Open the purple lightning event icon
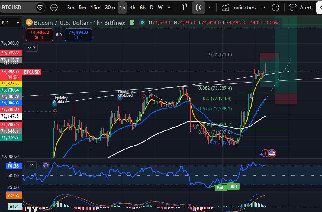Image resolution: width=322 pixels, height=212 pixels. [x=264, y=153]
